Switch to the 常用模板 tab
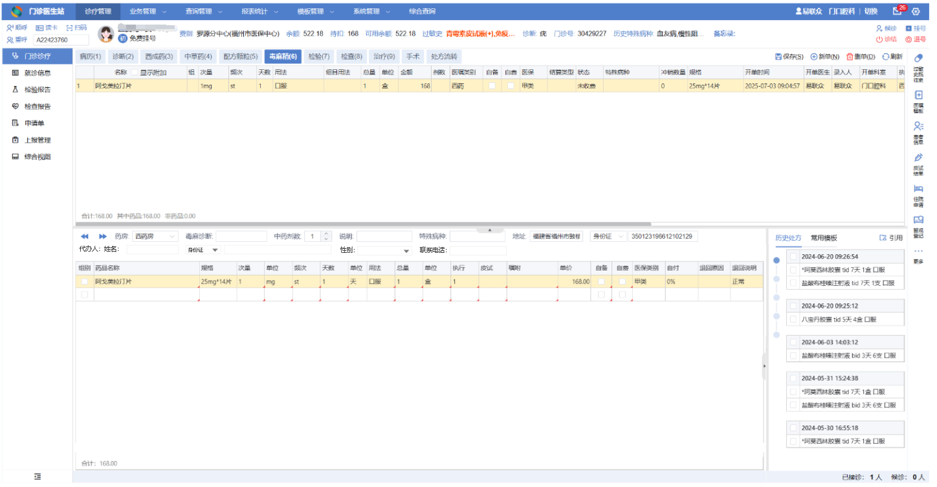This screenshot has height=487, width=937. [x=824, y=238]
